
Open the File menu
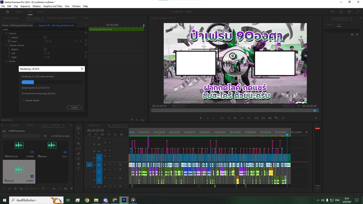[3, 6]
